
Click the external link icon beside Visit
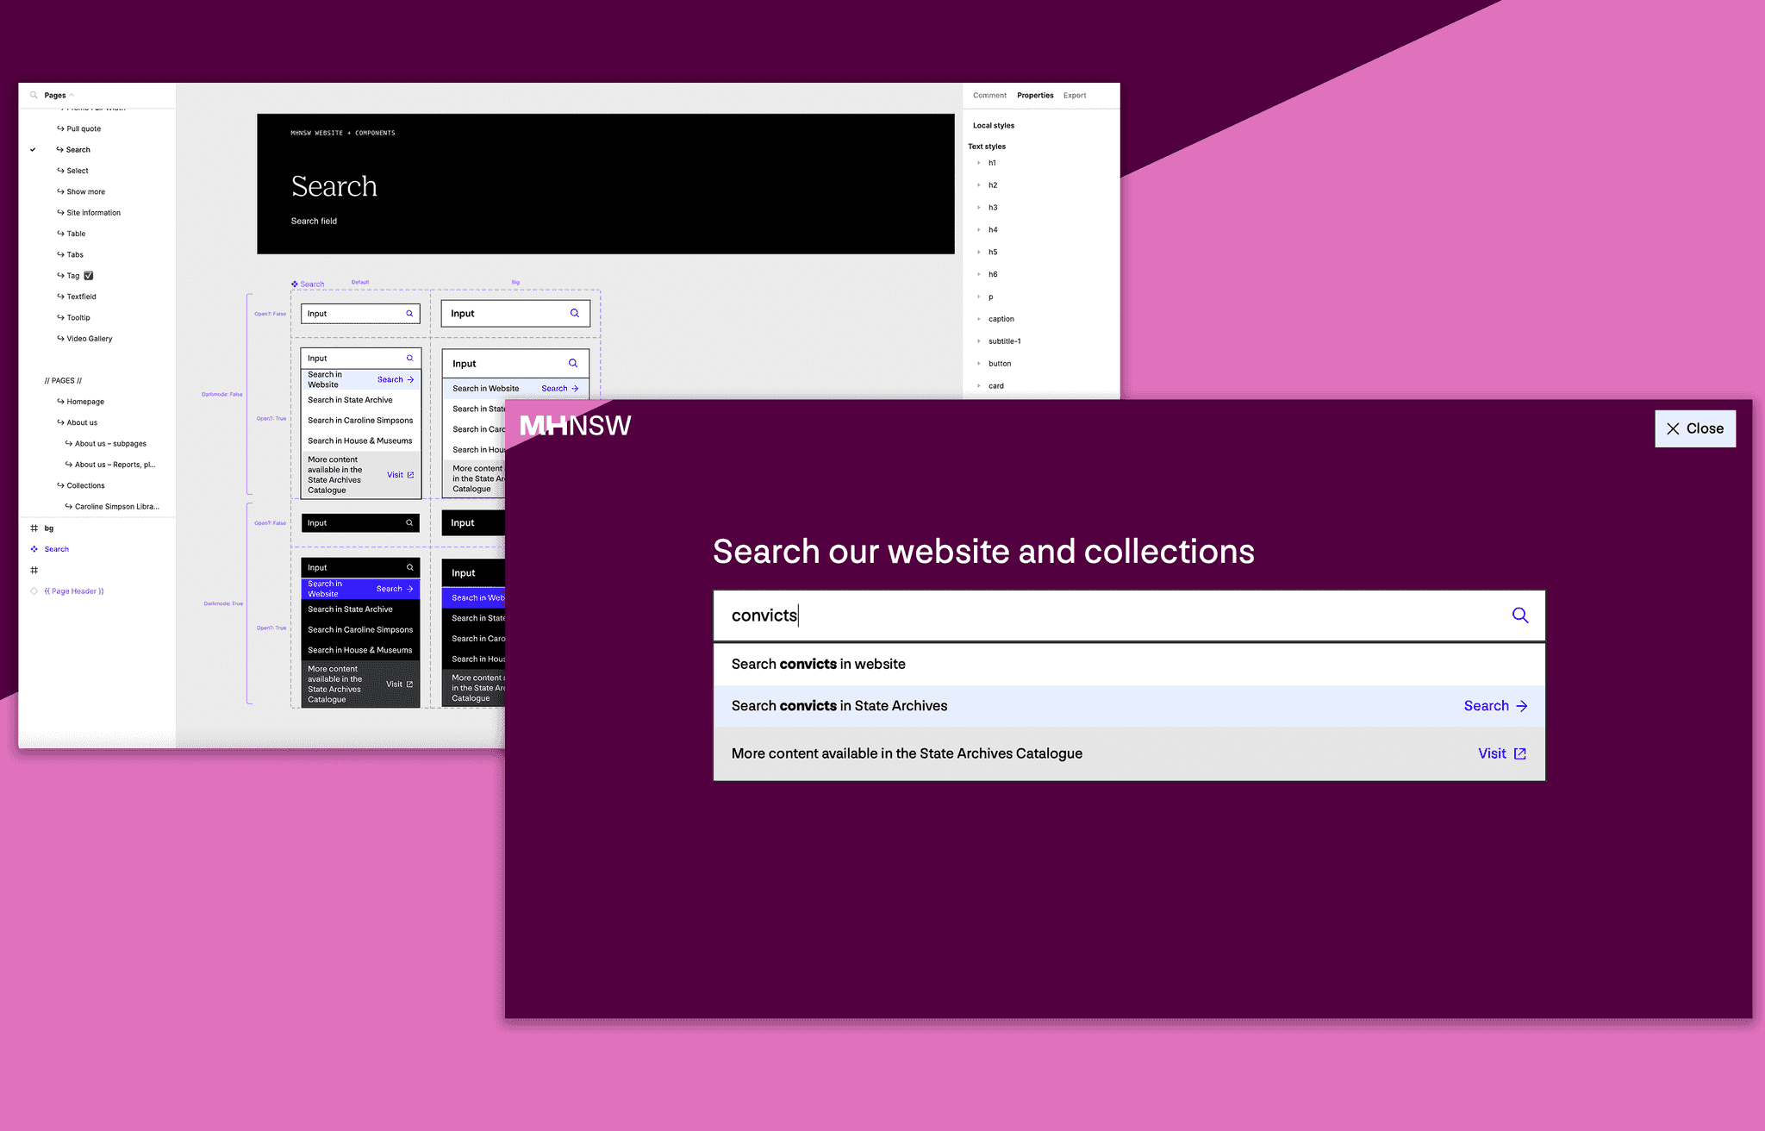pos(1520,753)
